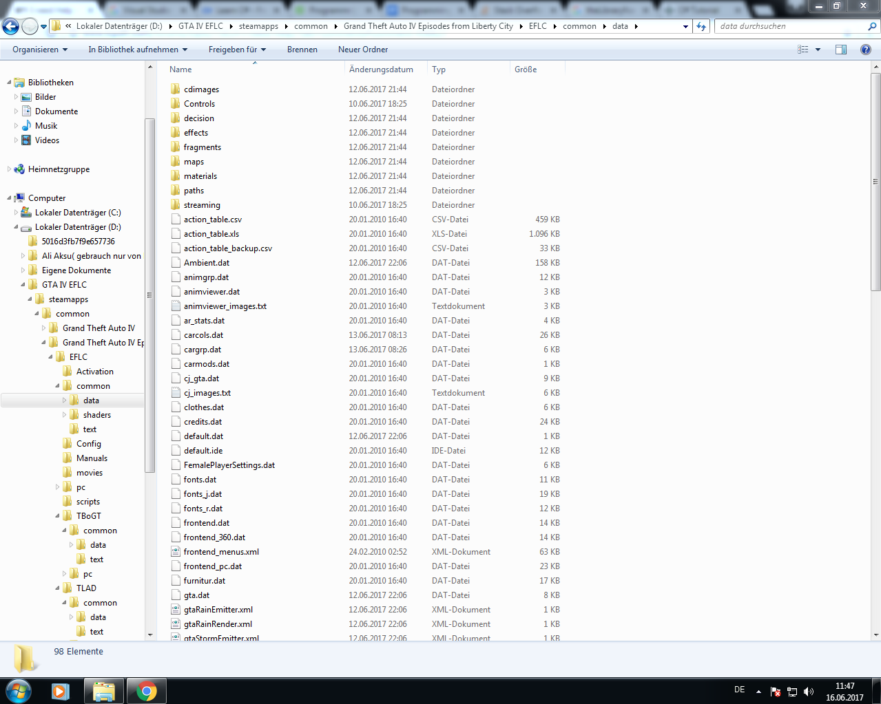Screen dimensions: 881x704
Task: Open Chrome from the taskbar
Action: [146, 691]
